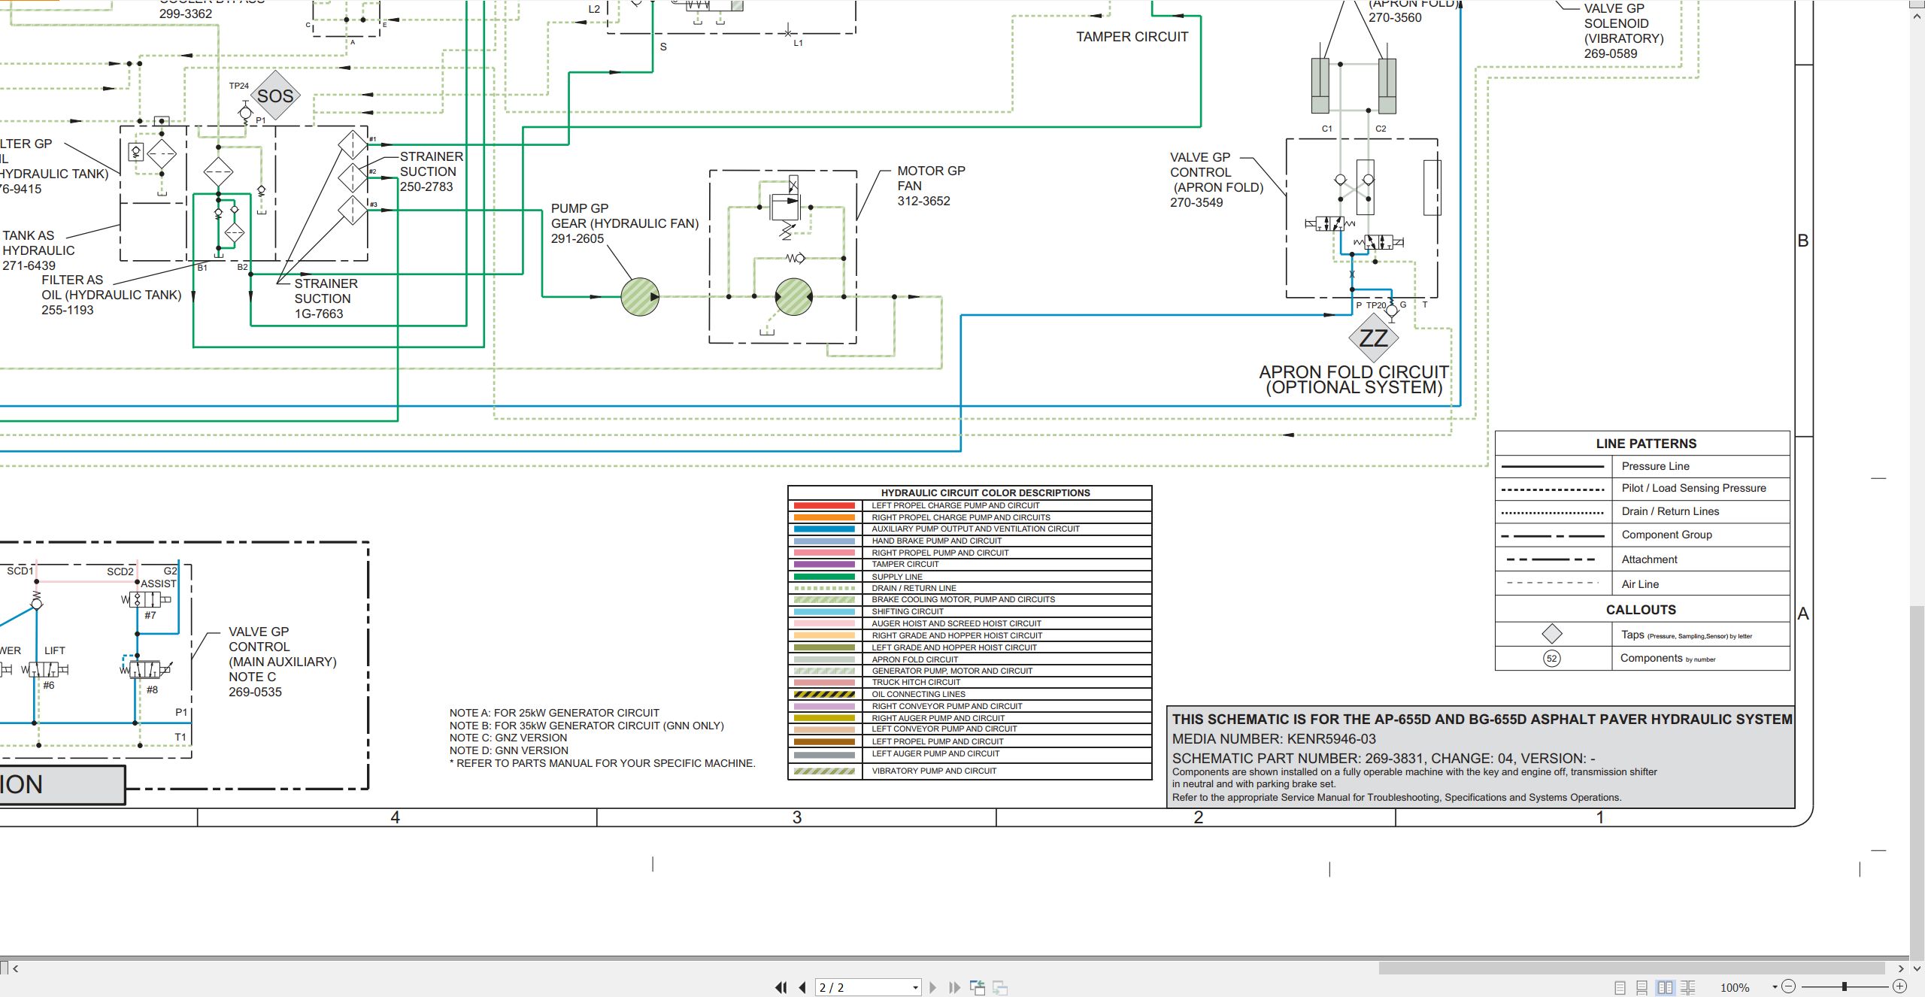Click 'NOTE A: FOR 25kW GENERATOR CIRCUIT'
The image size is (1925, 997).
click(554, 713)
